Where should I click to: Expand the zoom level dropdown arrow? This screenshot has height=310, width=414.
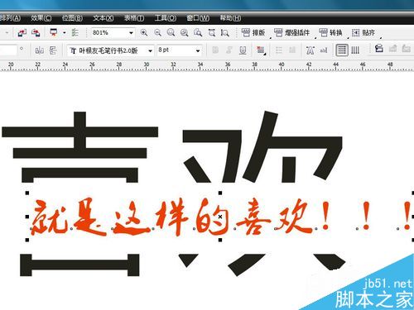click(x=131, y=33)
